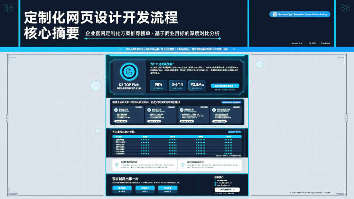Click the 旗舰型方案 card icon
The image size is (354, 199).
coord(181,110)
